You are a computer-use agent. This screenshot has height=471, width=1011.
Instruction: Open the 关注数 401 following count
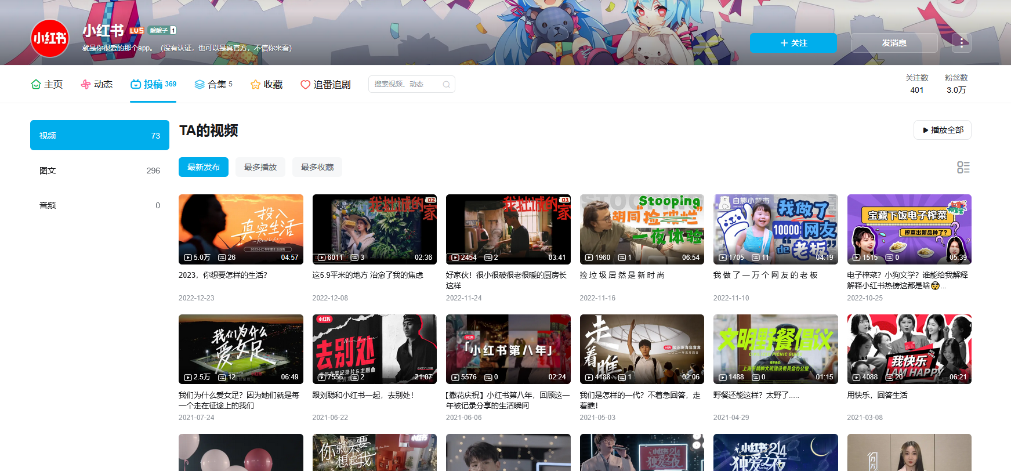coord(917,84)
